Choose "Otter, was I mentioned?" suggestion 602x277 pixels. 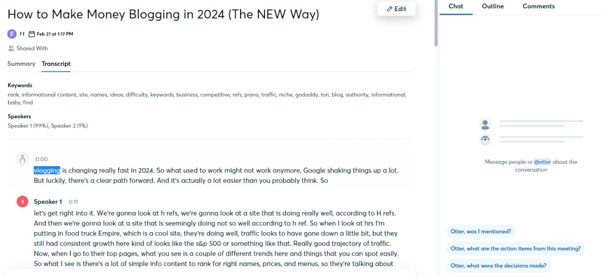[481, 232]
